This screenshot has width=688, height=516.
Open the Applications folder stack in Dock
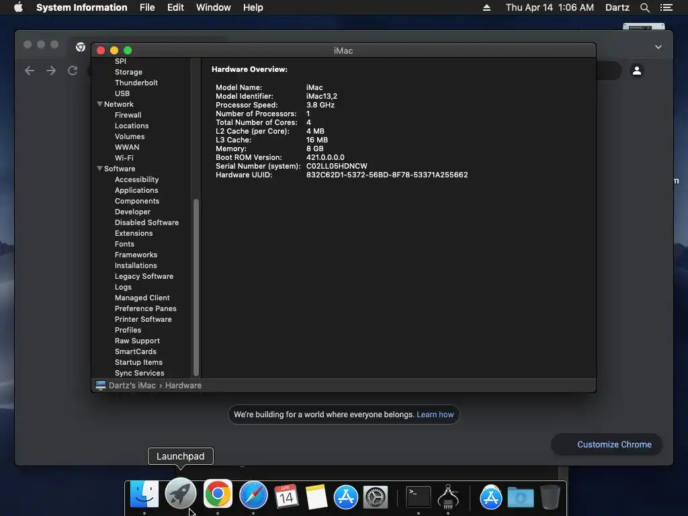pyautogui.click(x=490, y=497)
